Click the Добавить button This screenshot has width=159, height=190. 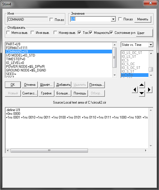[x=63, y=85]
